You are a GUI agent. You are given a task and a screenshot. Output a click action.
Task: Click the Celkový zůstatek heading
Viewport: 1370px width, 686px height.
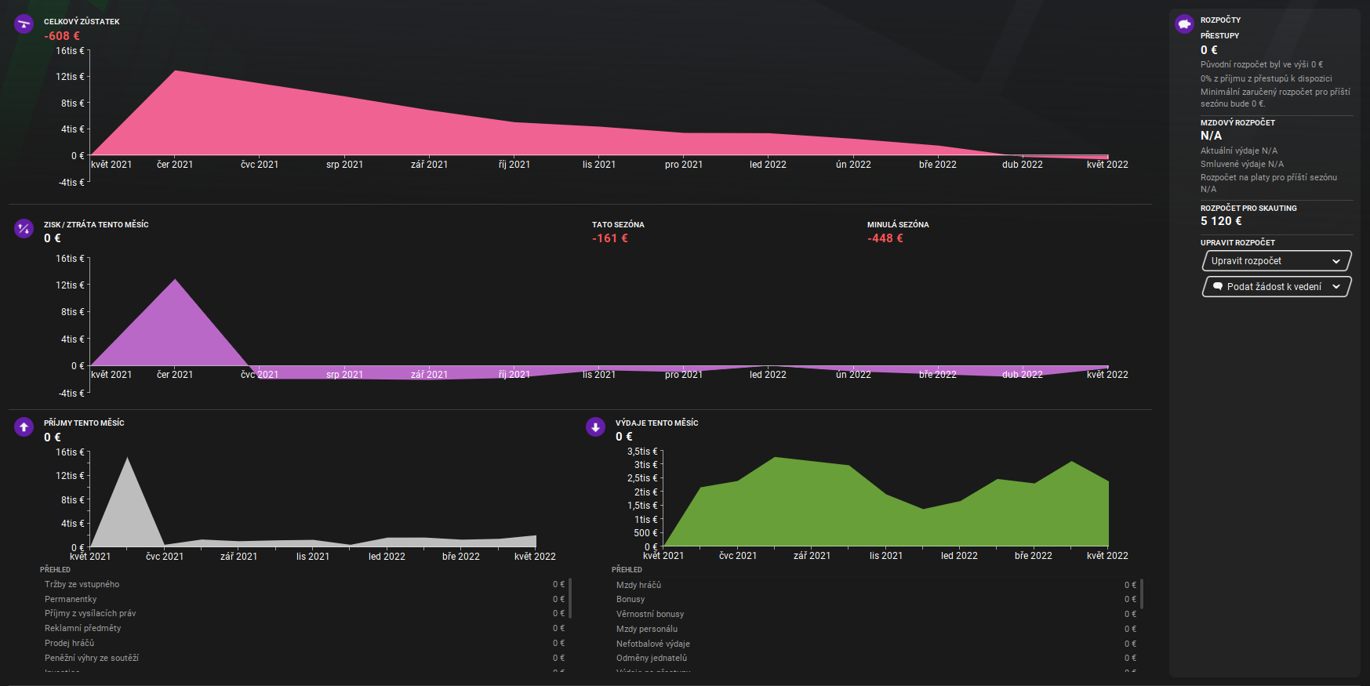click(x=82, y=22)
